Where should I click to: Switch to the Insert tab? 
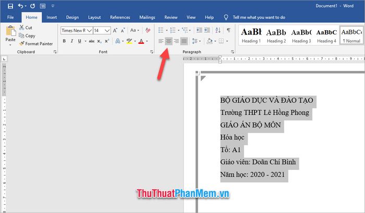pyautogui.click(x=52, y=17)
